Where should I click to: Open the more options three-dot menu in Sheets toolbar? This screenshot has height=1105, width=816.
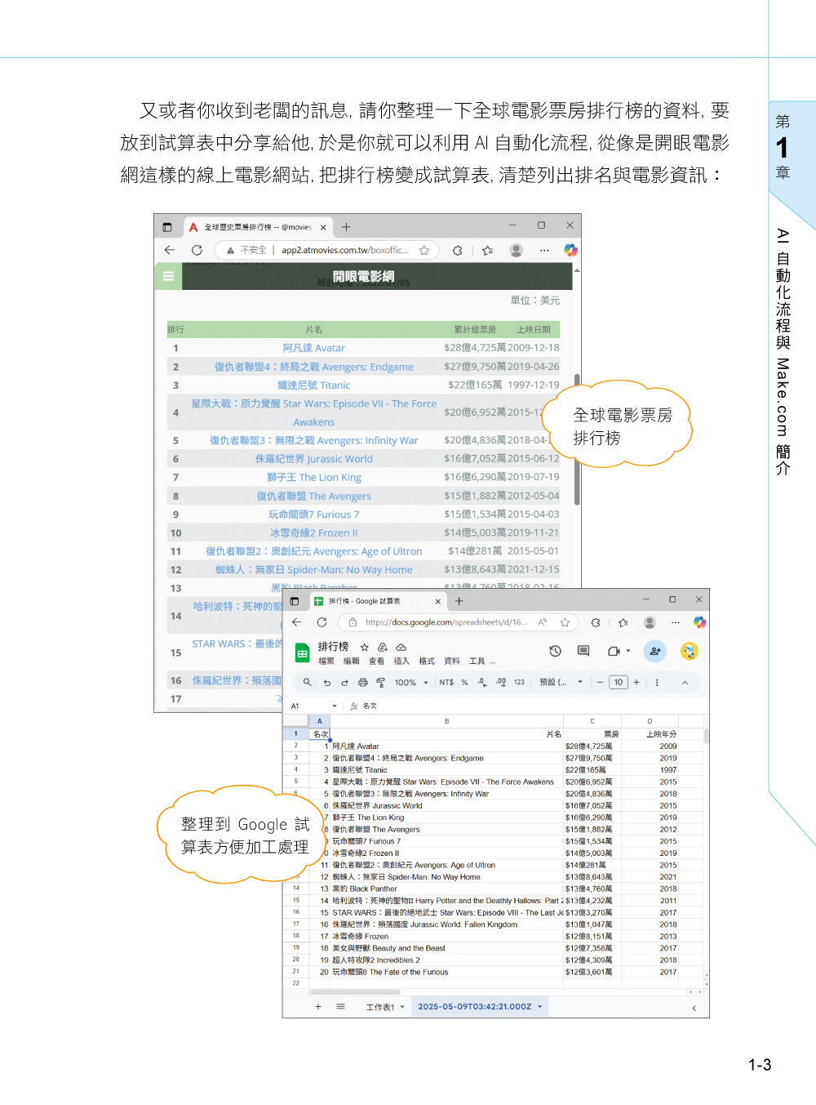coord(657,682)
